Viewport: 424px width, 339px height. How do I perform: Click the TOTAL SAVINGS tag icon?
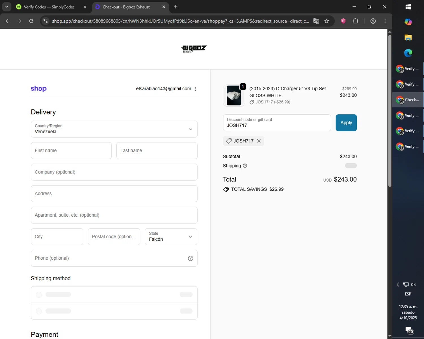226,189
